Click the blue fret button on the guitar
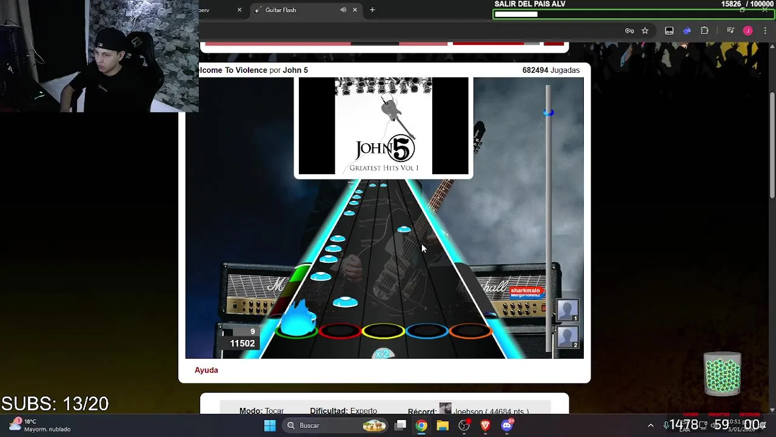The width and height of the screenshot is (776, 437). tap(427, 331)
